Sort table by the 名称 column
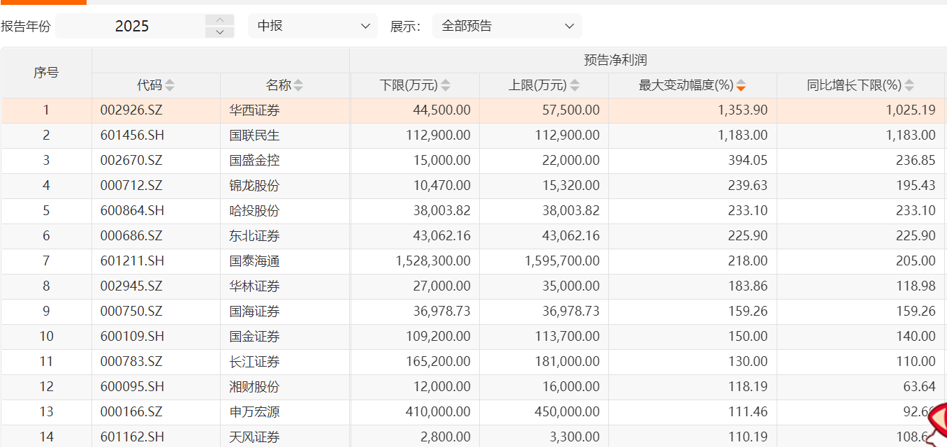Screen dimensions: 947x447 298,85
